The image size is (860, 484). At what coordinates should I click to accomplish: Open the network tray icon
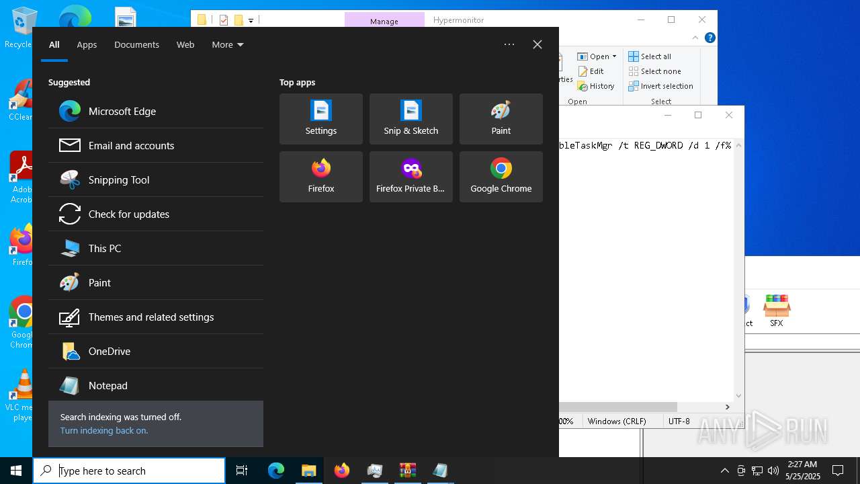[x=757, y=471]
